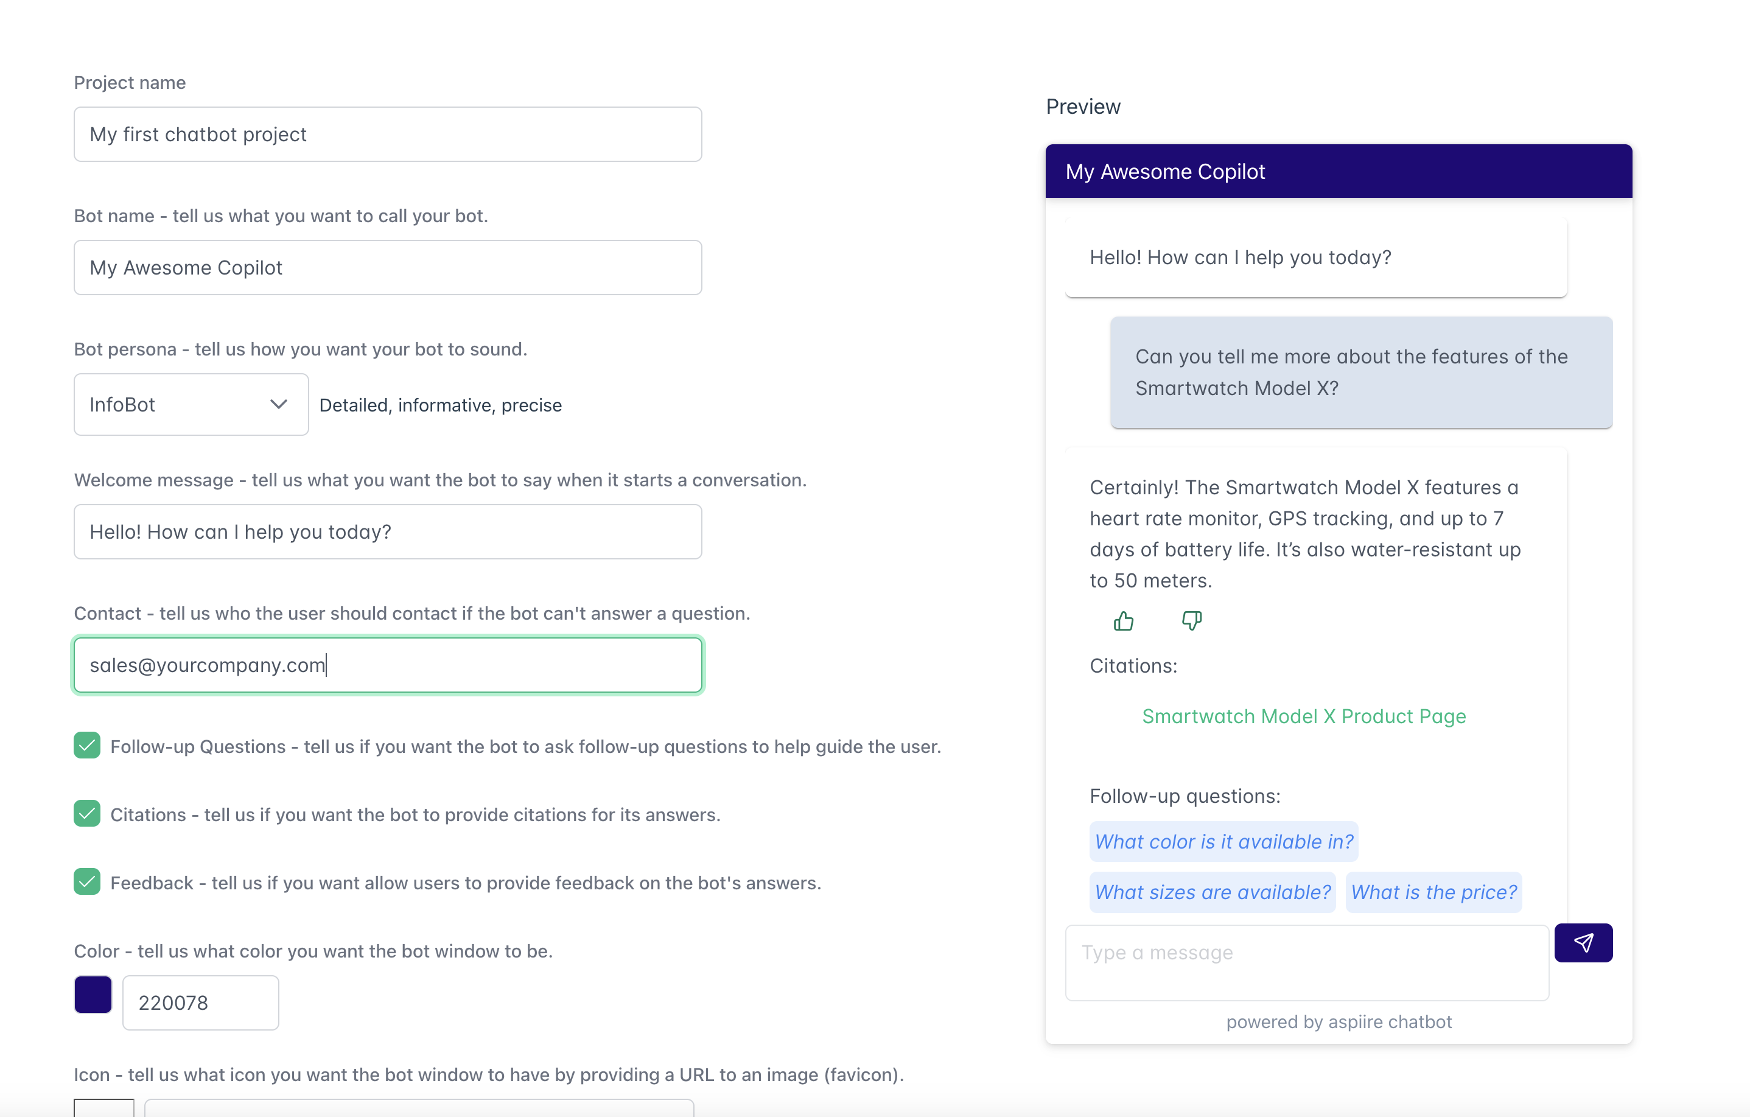The width and height of the screenshot is (1750, 1117).
Task: Select 'What color is it available in?' suggestion
Action: coord(1224,842)
